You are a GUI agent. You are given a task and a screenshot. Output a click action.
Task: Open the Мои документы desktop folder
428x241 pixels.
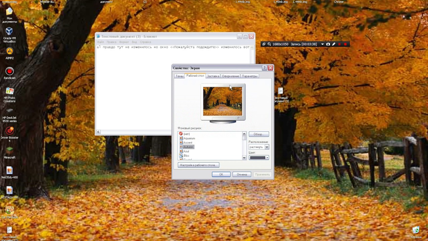point(9,15)
